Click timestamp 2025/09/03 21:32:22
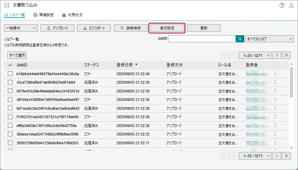Viewport: 298px width, 170px height. [x=133, y=134]
